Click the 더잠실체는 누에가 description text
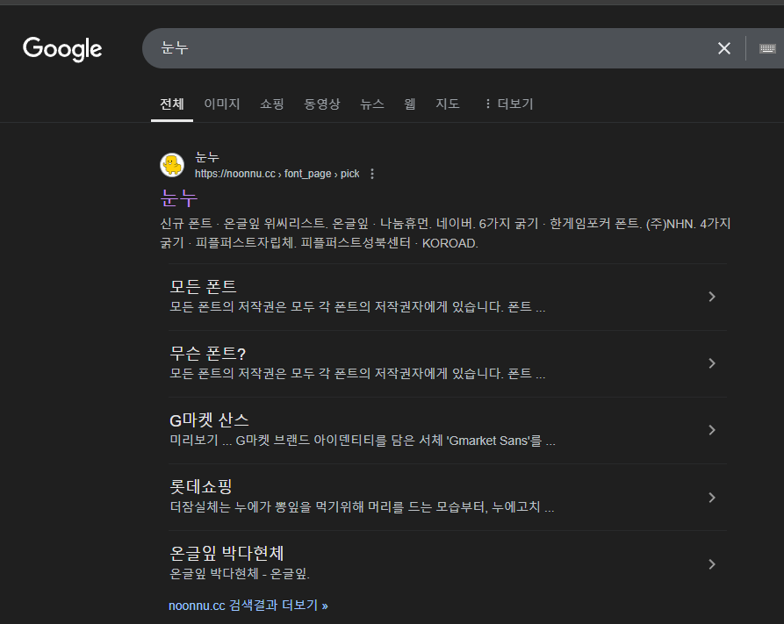The height and width of the screenshot is (624, 784). pyautogui.click(x=362, y=507)
